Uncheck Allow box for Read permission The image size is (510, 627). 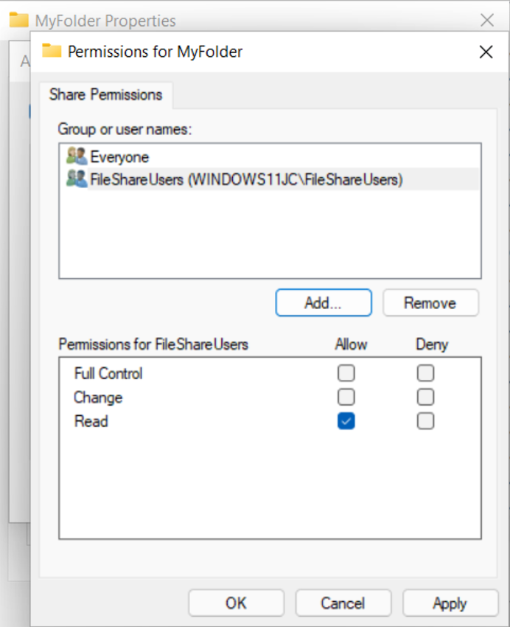coord(346,421)
